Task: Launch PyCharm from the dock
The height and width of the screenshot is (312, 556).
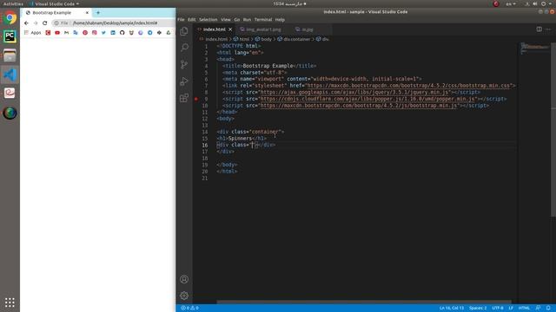Action: (x=10, y=36)
